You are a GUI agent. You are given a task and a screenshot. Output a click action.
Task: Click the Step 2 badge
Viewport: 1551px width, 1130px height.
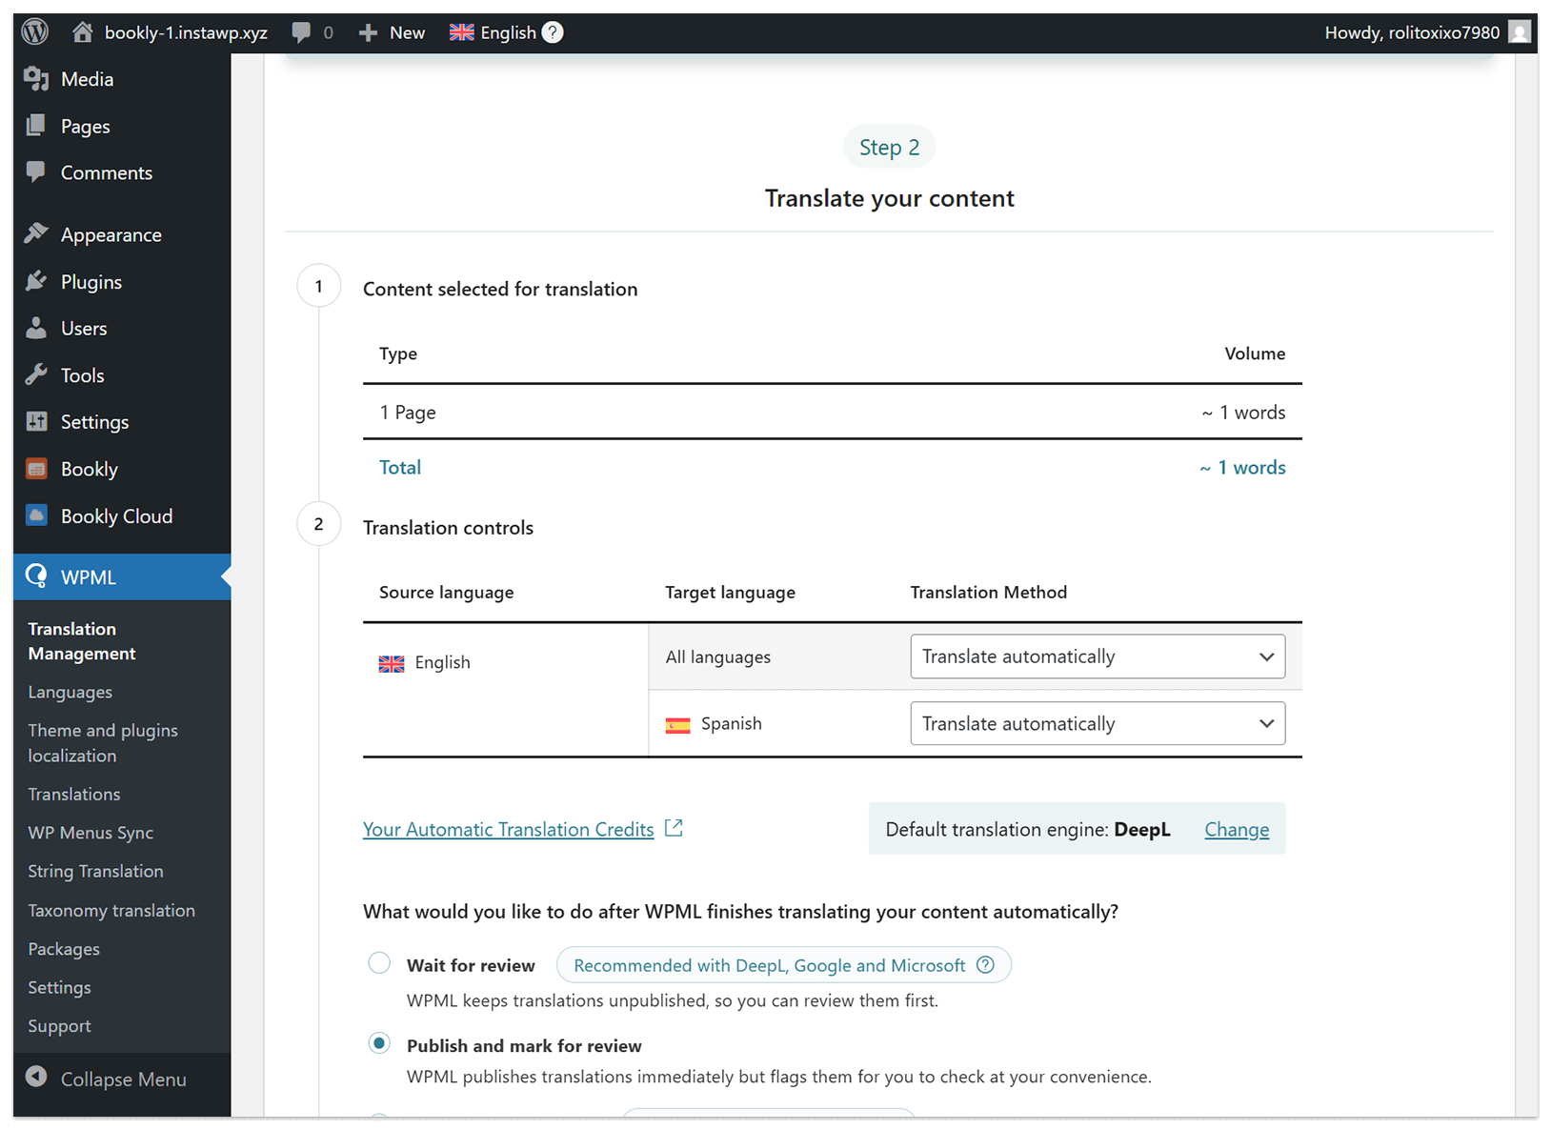[889, 147]
